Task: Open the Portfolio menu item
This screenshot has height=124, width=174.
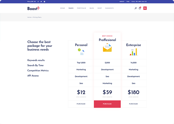Action: (81, 8)
